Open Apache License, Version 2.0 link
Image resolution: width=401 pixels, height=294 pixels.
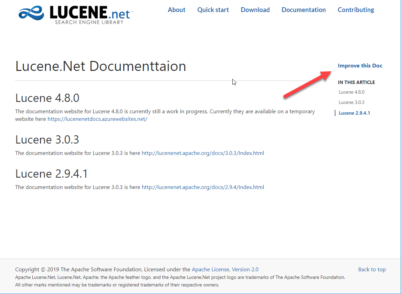tap(225, 270)
